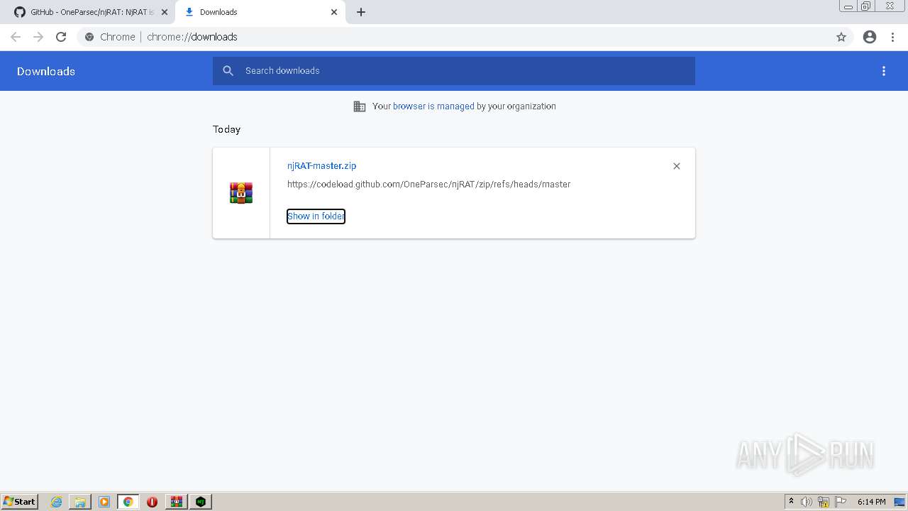The width and height of the screenshot is (908, 511).
Task: Remove njRAT-master.zip from the list
Action: 677,166
